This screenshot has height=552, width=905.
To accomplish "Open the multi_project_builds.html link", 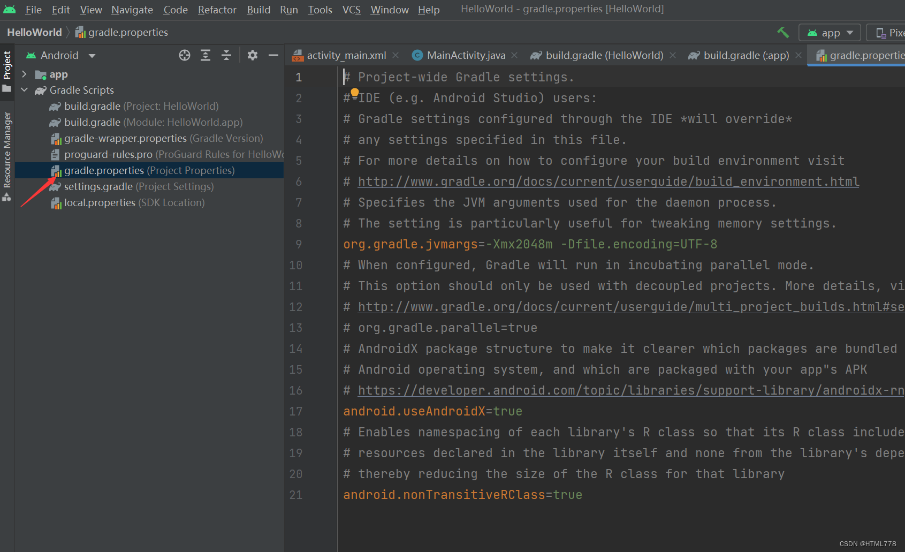I will click(631, 307).
